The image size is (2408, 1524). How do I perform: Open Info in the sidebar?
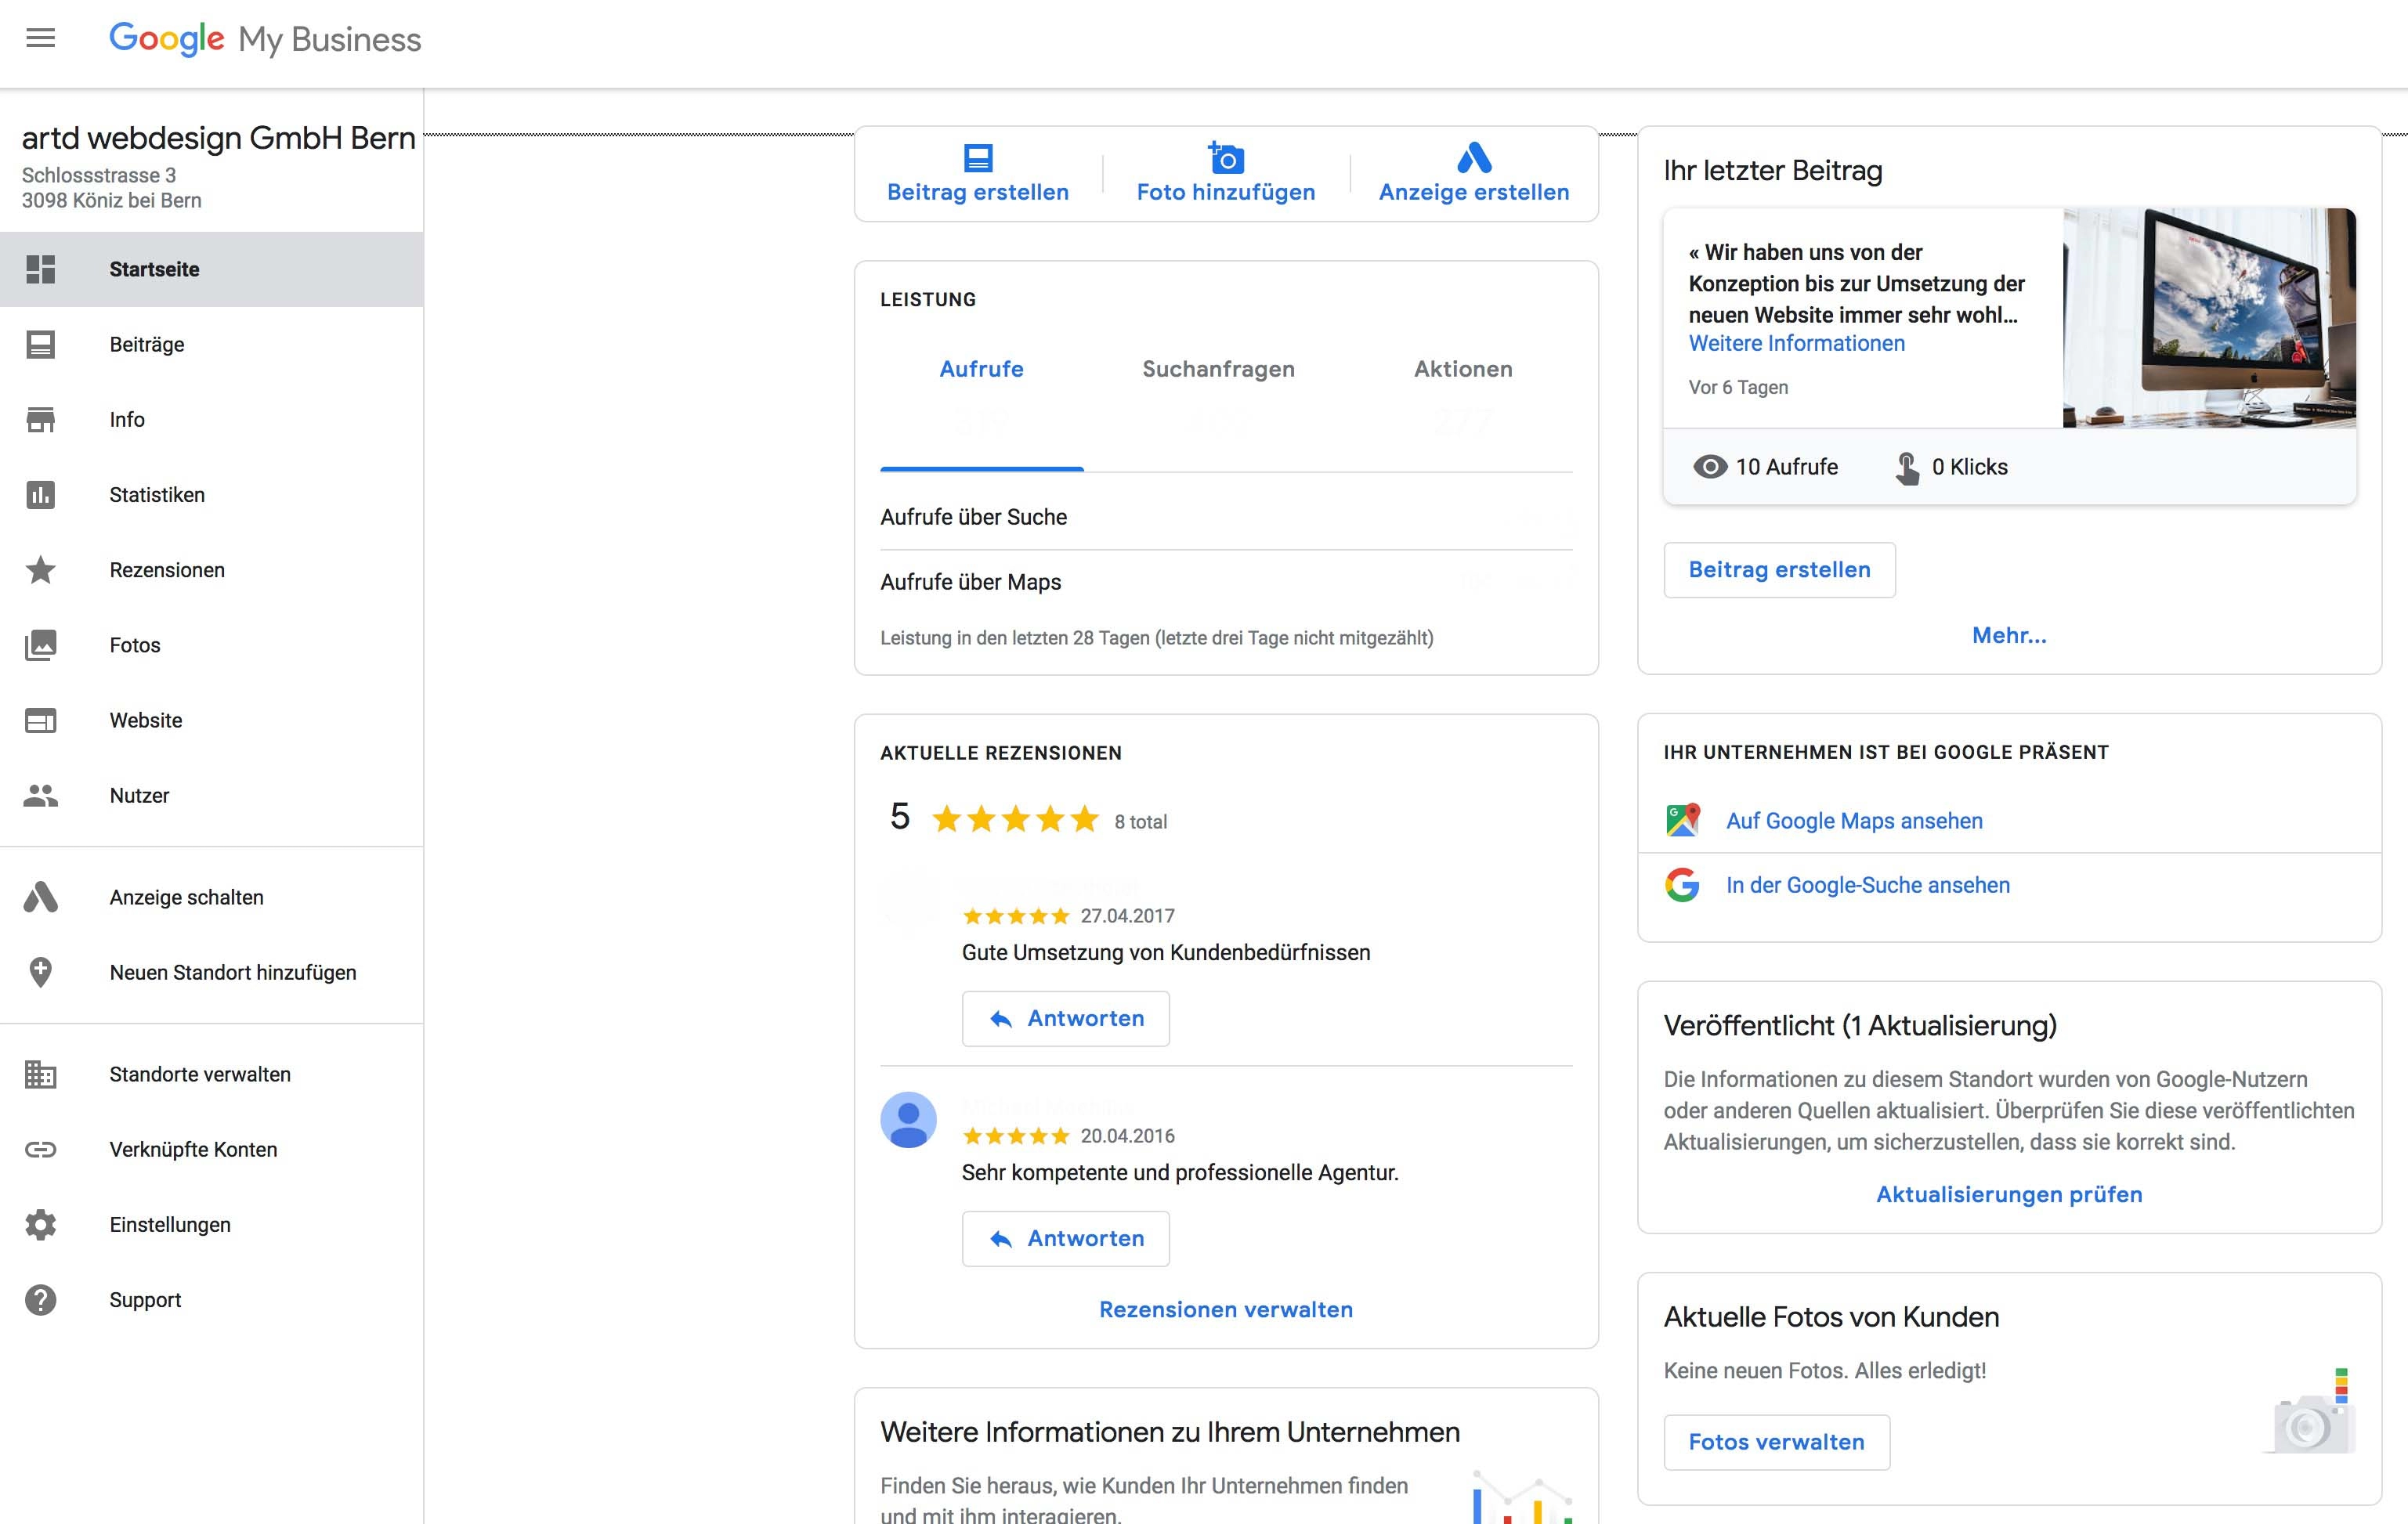click(211, 419)
